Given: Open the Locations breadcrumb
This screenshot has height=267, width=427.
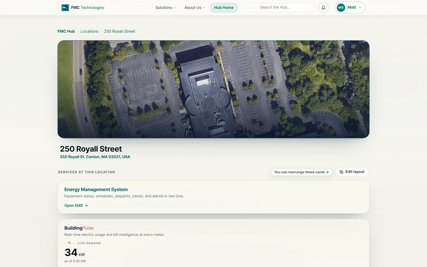Looking at the screenshot, I should click(x=89, y=31).
